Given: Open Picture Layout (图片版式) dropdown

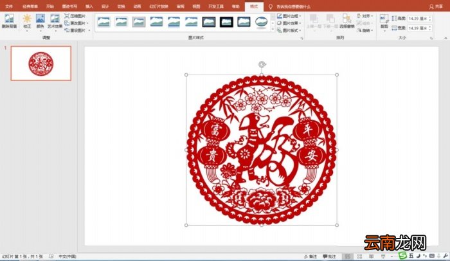Looking at the screenshot, I should pos(289,30).
